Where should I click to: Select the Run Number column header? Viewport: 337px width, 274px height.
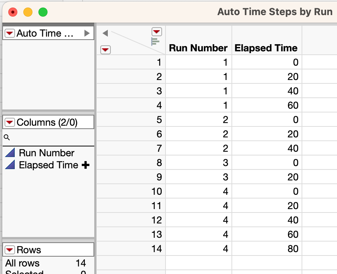198,48
